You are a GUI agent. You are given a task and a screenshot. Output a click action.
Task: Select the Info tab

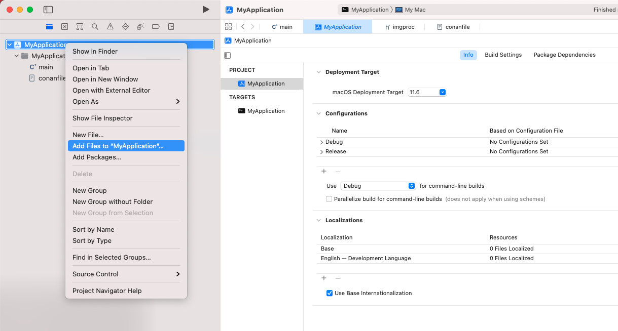click(x=468, y=55)
